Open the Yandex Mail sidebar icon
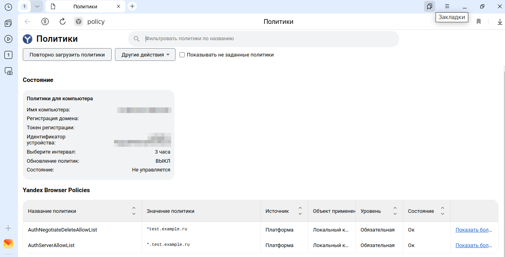 click(8, 243)
